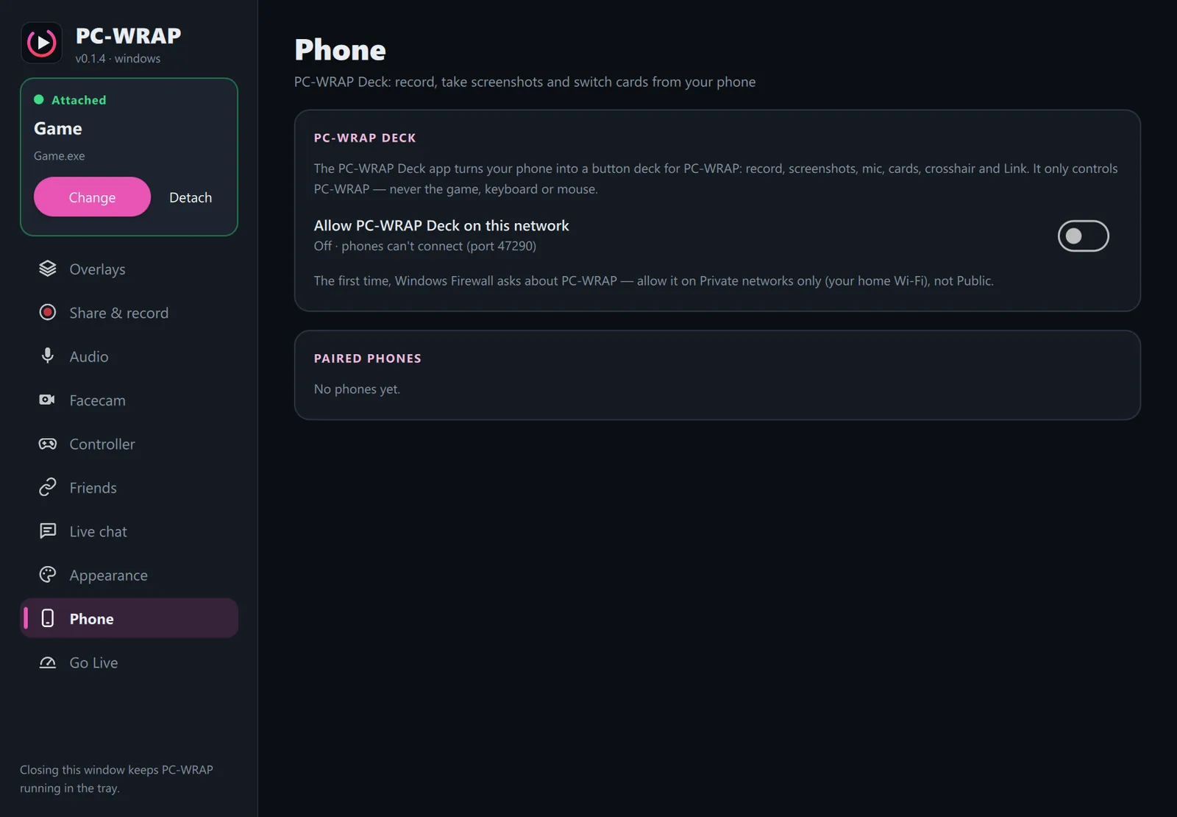The width and height of the screenshot is (1177, 817).
Task: Click the Facecam camera icon
Action: [x=48, y=400]
